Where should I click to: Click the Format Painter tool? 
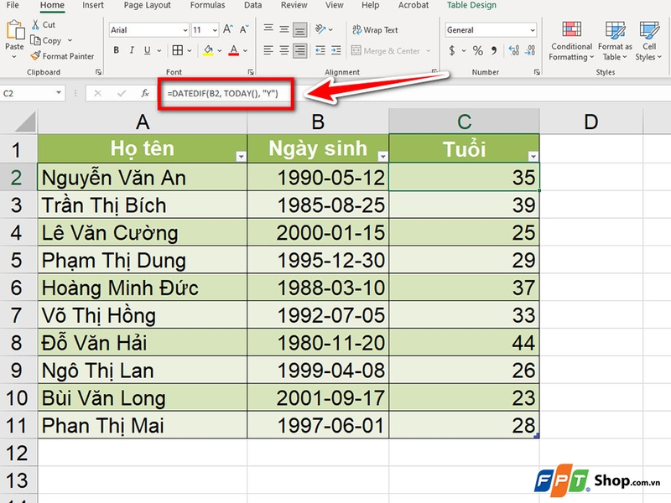click(x=42, y=57)
